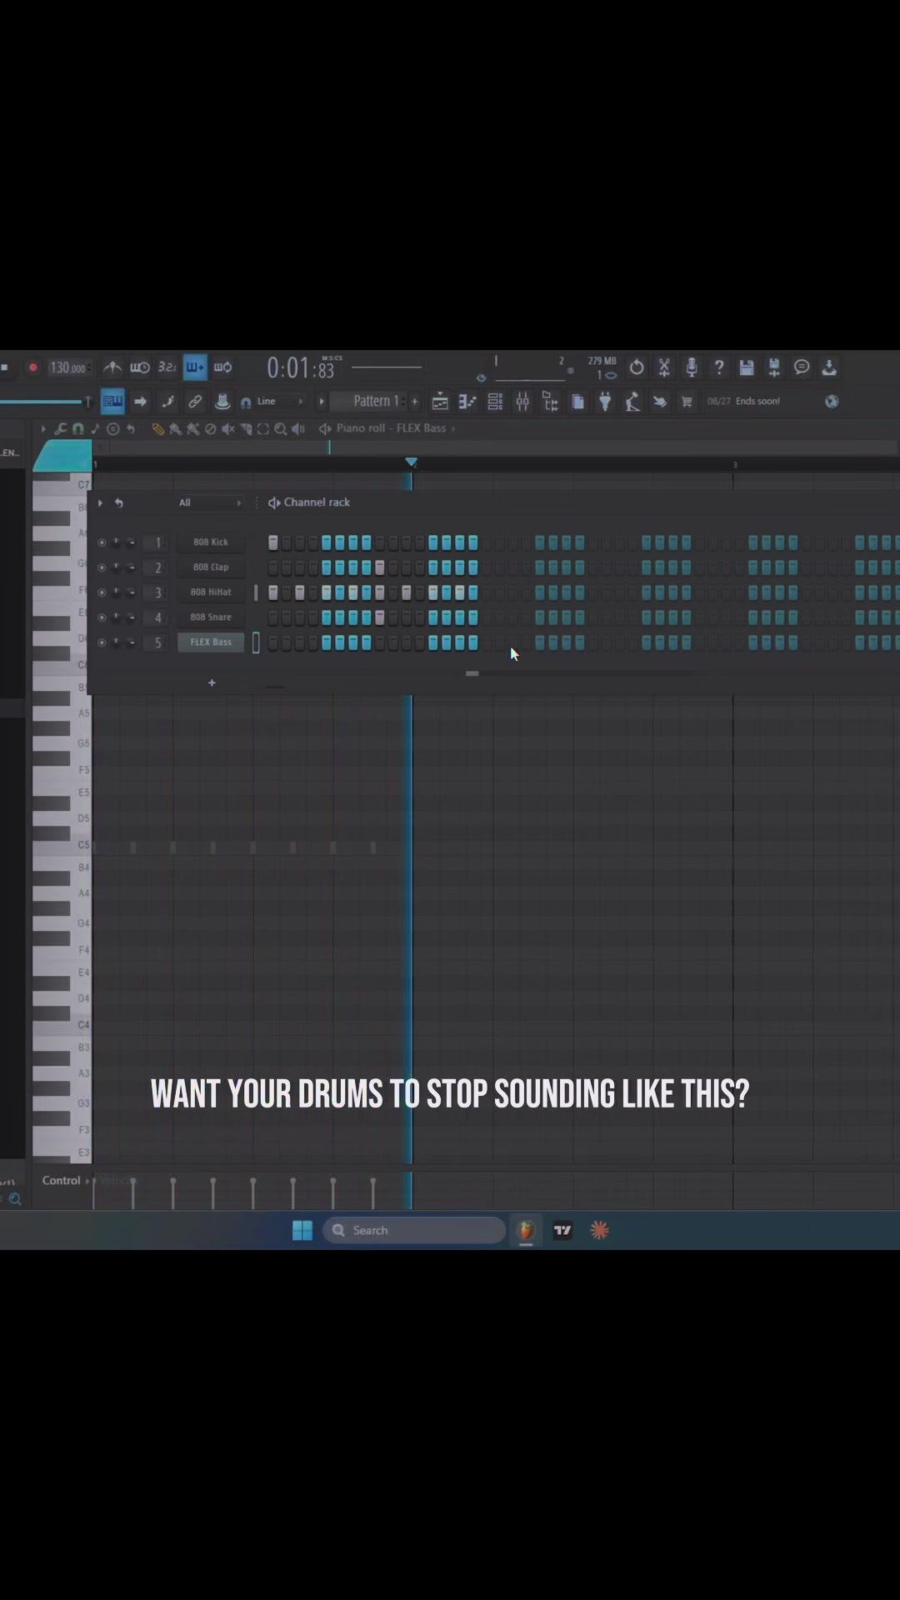This screenshot has height=1600, width=900.
Task: Mute the FLEX Bass channel
Action: [102, 642]
